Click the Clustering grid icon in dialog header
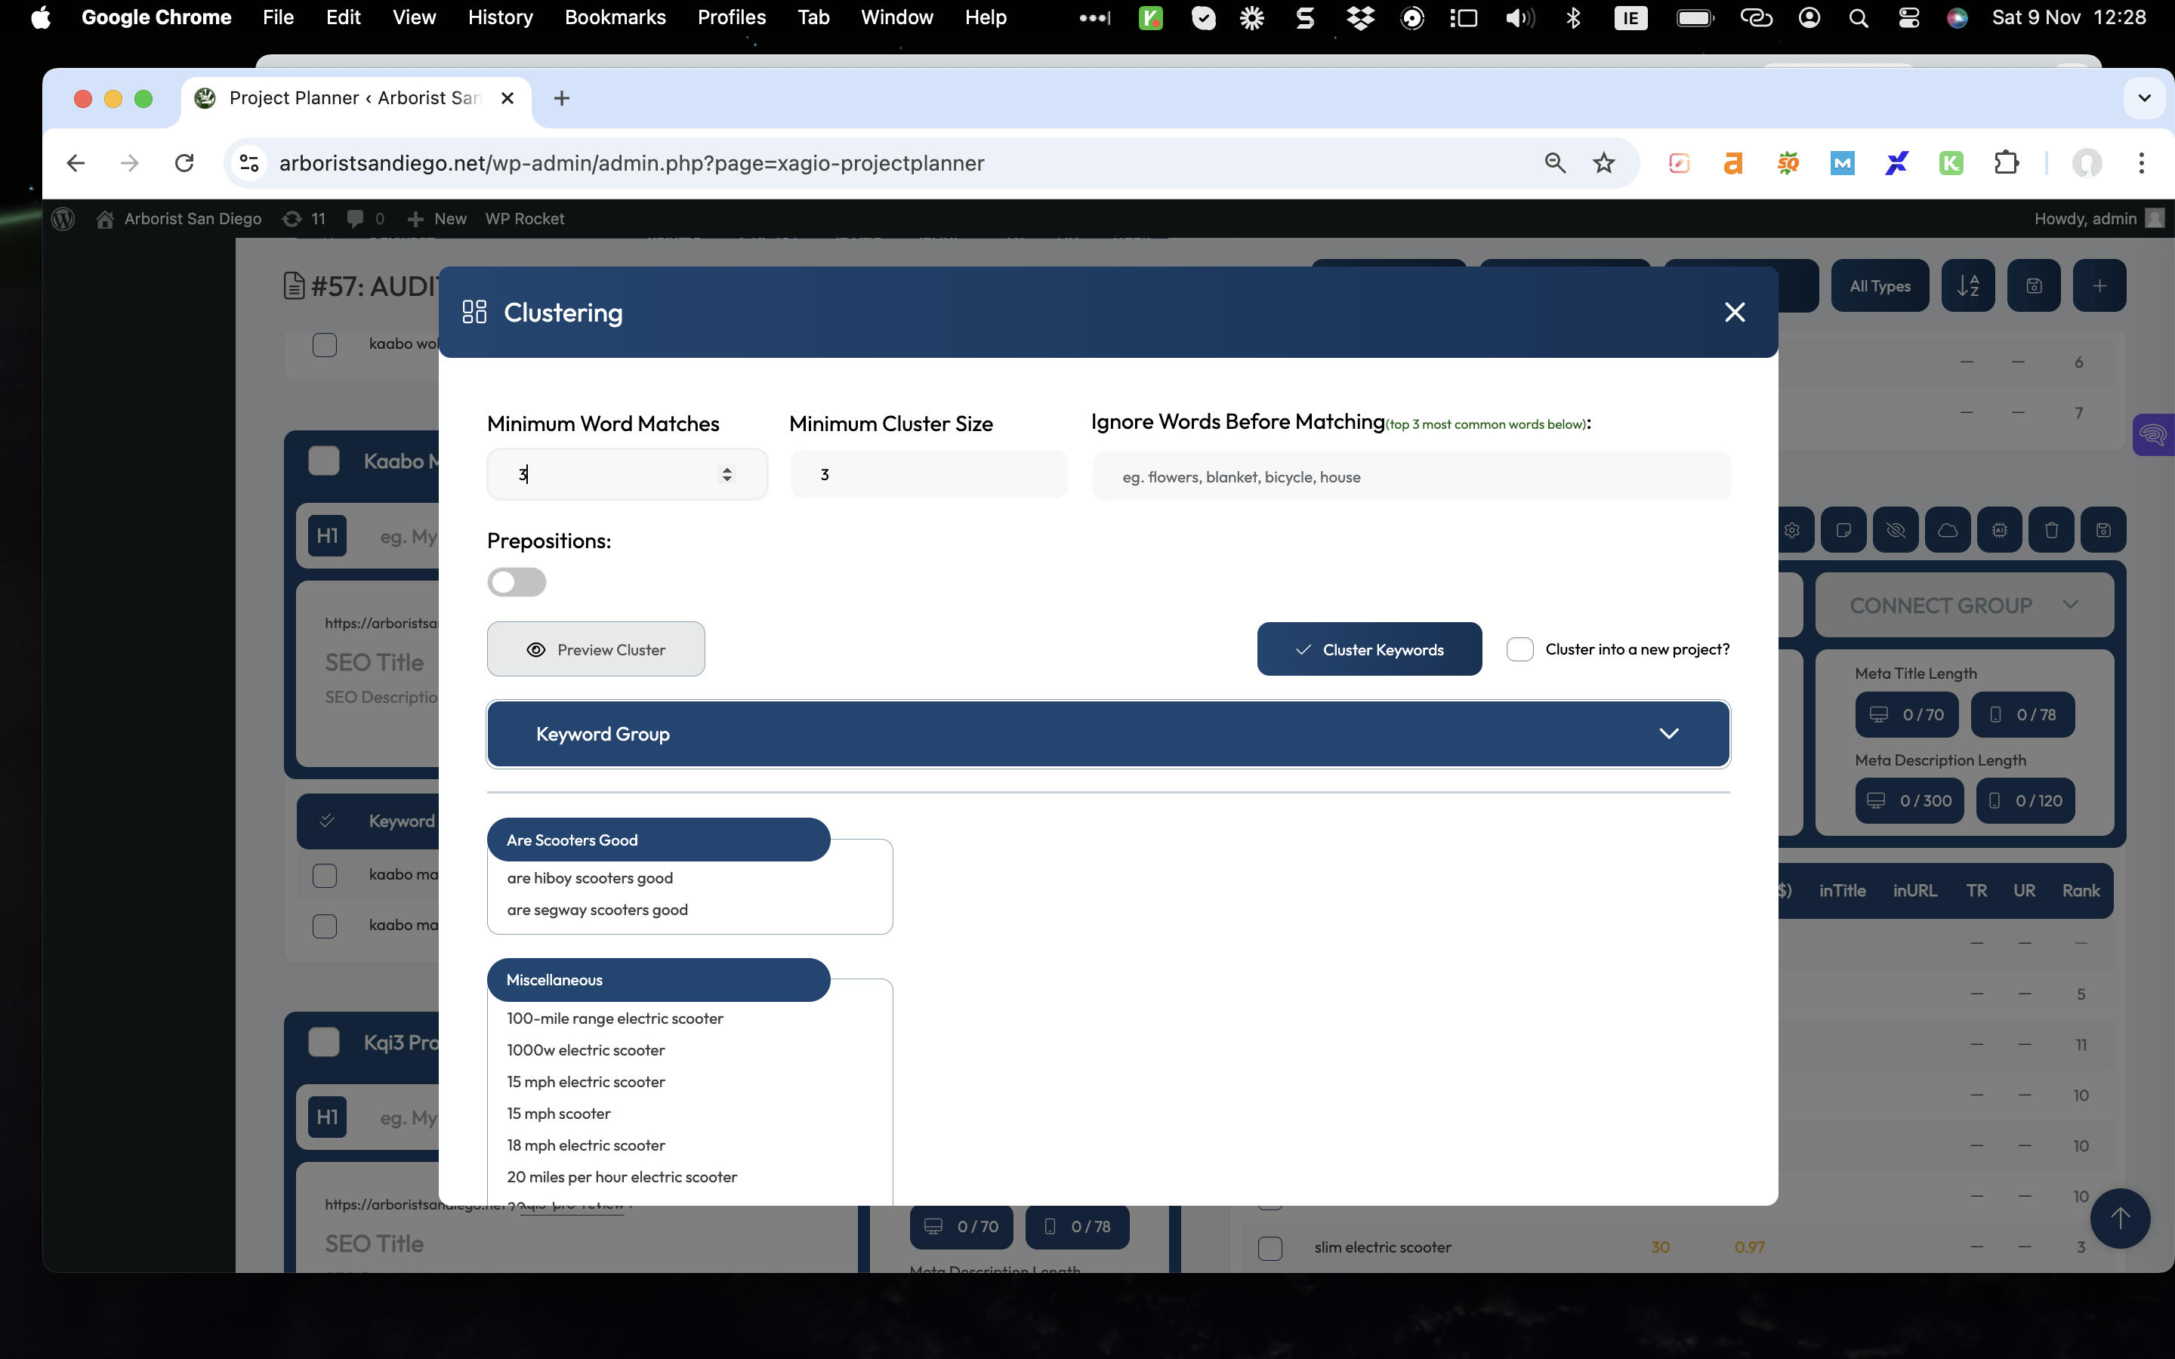This screenshot has width=2175, height=1359. pos(474,312)
